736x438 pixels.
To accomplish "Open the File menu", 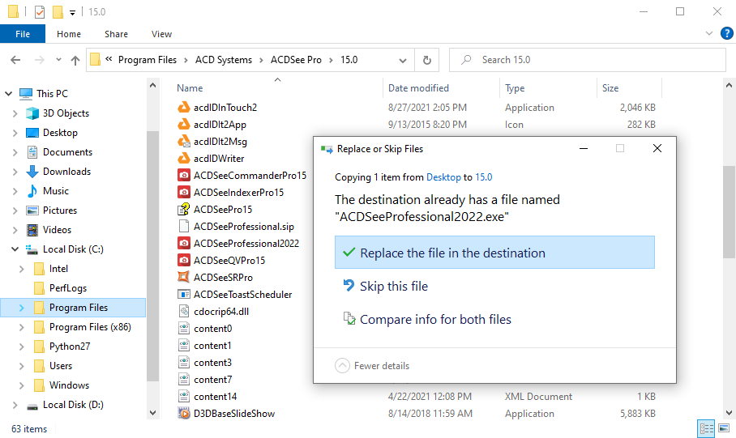I will (x=23, y=34).
